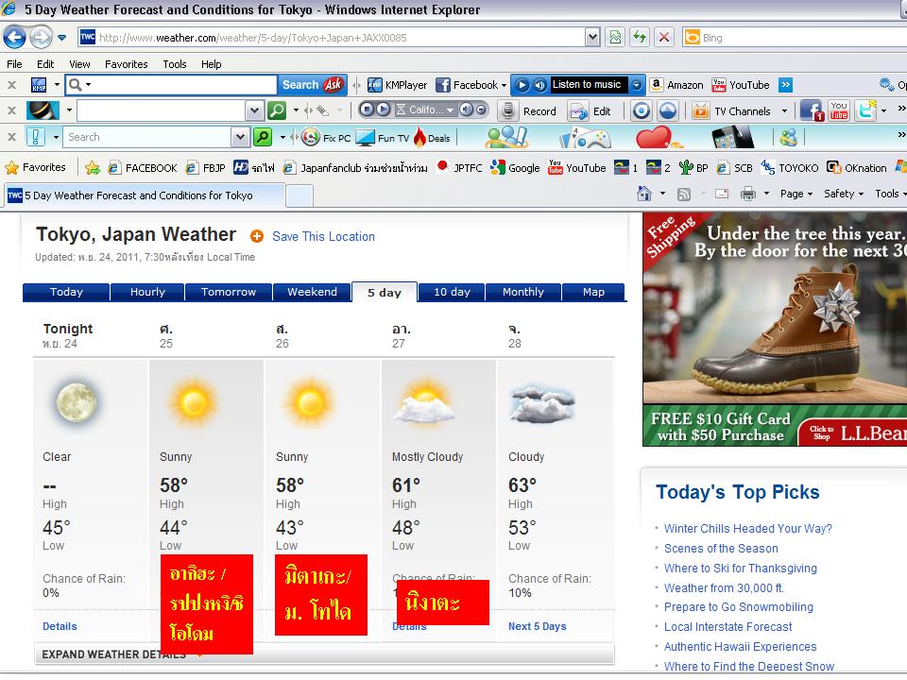Start radio playback on the California station player
The width and height of the screenshot is (907, 680).
(x=383, y=110)
